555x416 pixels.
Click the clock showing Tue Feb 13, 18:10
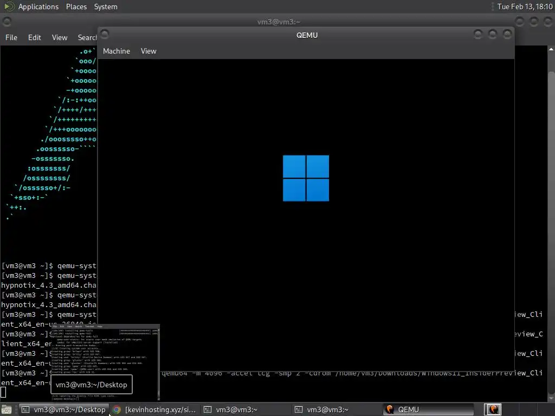[525, 6]
